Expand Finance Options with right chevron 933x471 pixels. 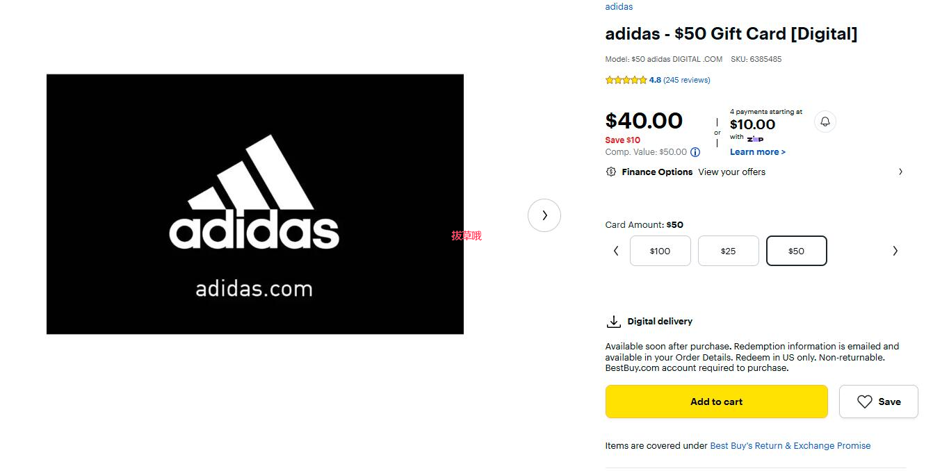[900, 172]
